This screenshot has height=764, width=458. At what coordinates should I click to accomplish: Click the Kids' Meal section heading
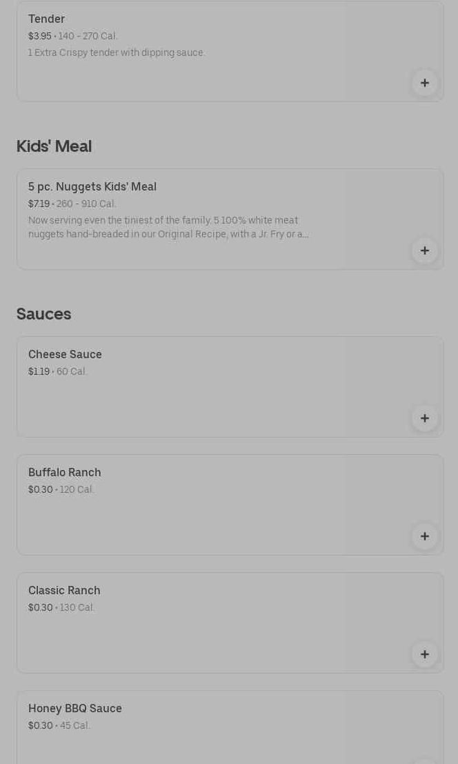pos(54,146)
